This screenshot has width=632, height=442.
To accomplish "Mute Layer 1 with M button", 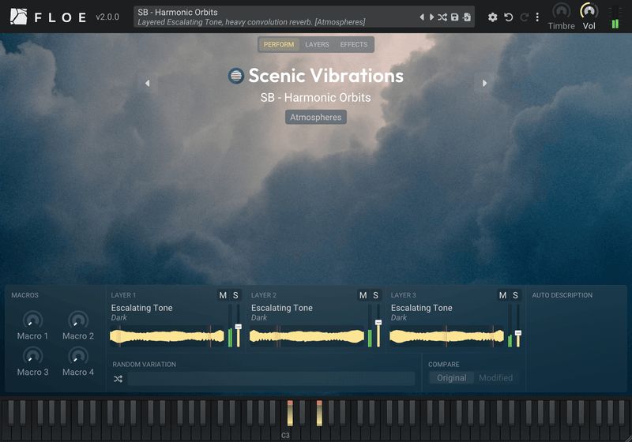I will pyautogui.click(x=223, y=295).
